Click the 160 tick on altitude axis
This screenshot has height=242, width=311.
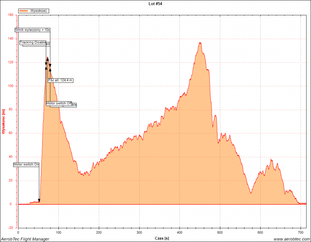(x=10, y=15)
